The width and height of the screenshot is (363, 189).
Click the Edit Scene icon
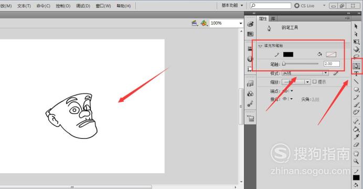click(x=195, y=23)
